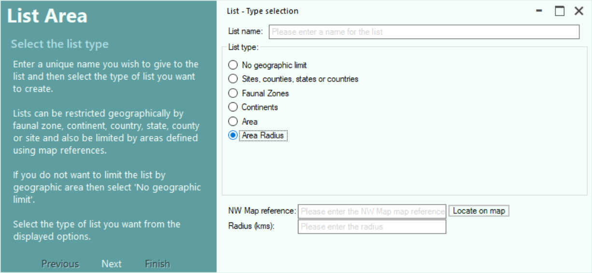The width and height of the screenshot is (592, 273).
Task: Click the 'Select the list type' subheading
Action: (60, 44)
